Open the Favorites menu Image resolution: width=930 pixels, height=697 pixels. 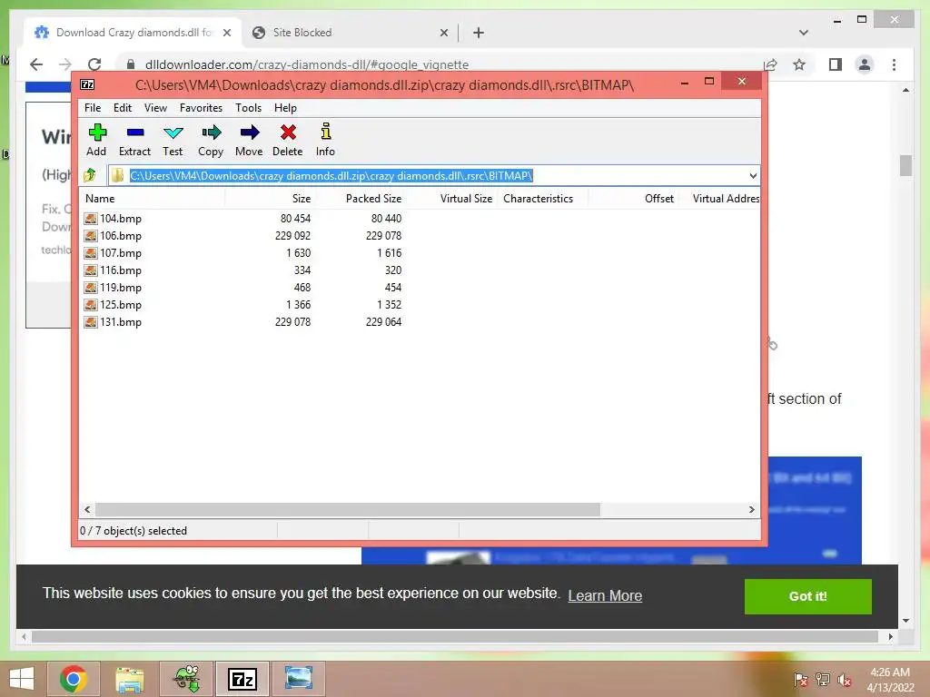(x=201, y=108)
